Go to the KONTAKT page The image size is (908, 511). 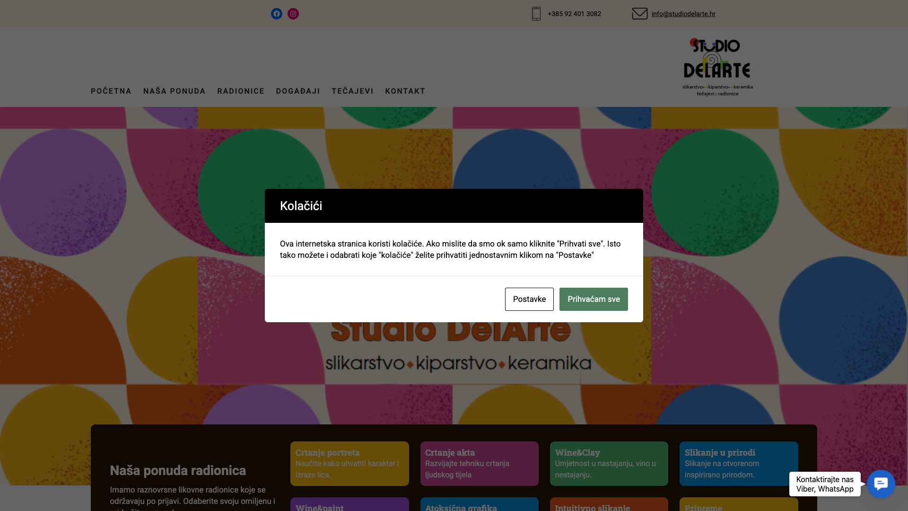(405, 91)
